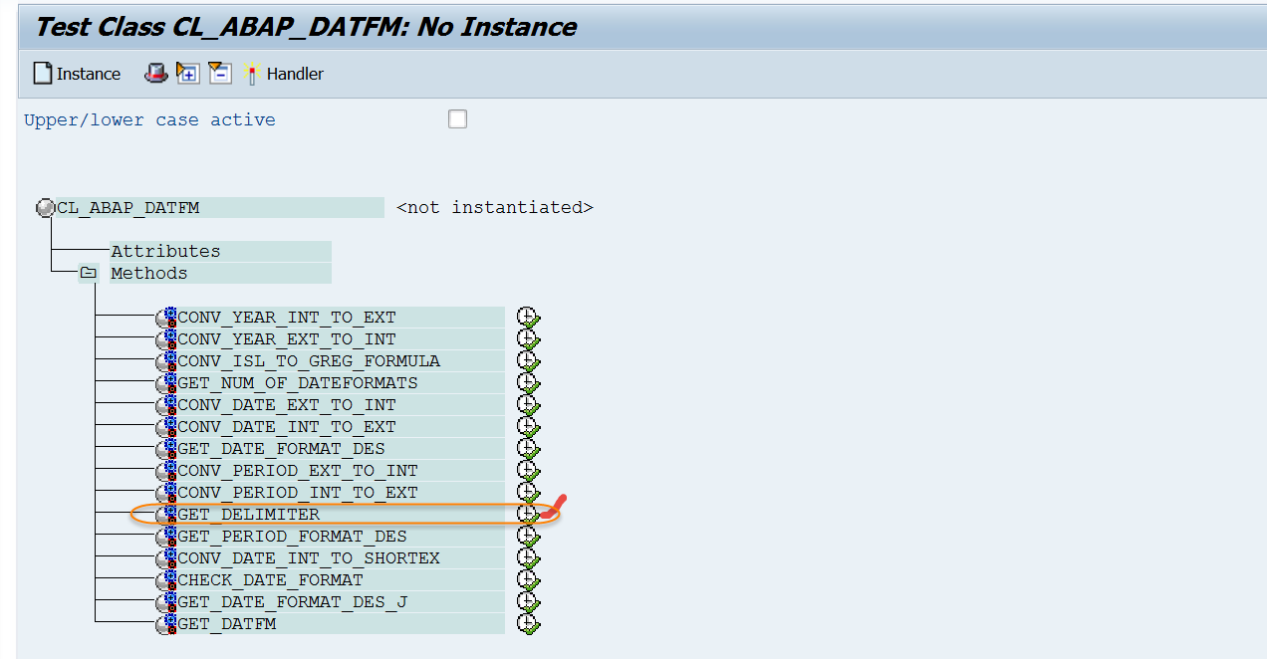1267x659 pixels.
Task: Click the Handler button label
Action: point(294,73)
